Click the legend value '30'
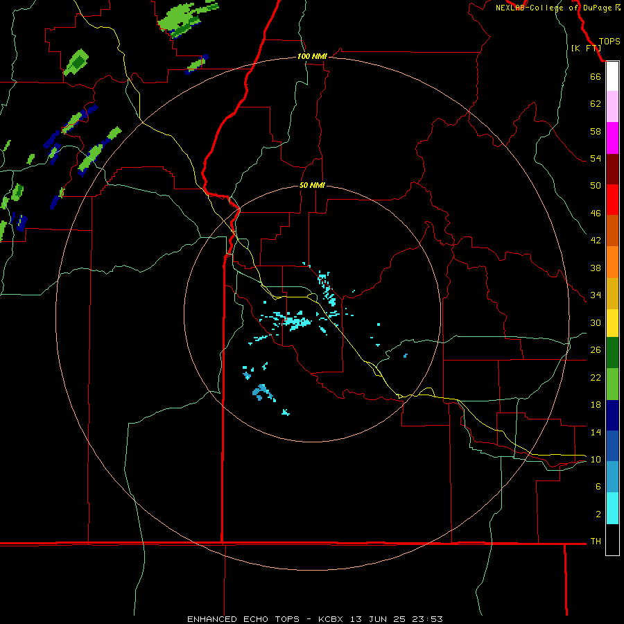Viewport: 624px width, 624px height. 596,322
